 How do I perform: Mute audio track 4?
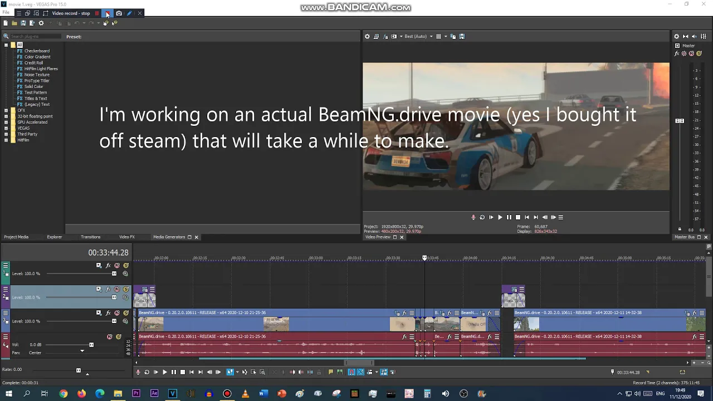pyautogui.click(x=110, y=337)
